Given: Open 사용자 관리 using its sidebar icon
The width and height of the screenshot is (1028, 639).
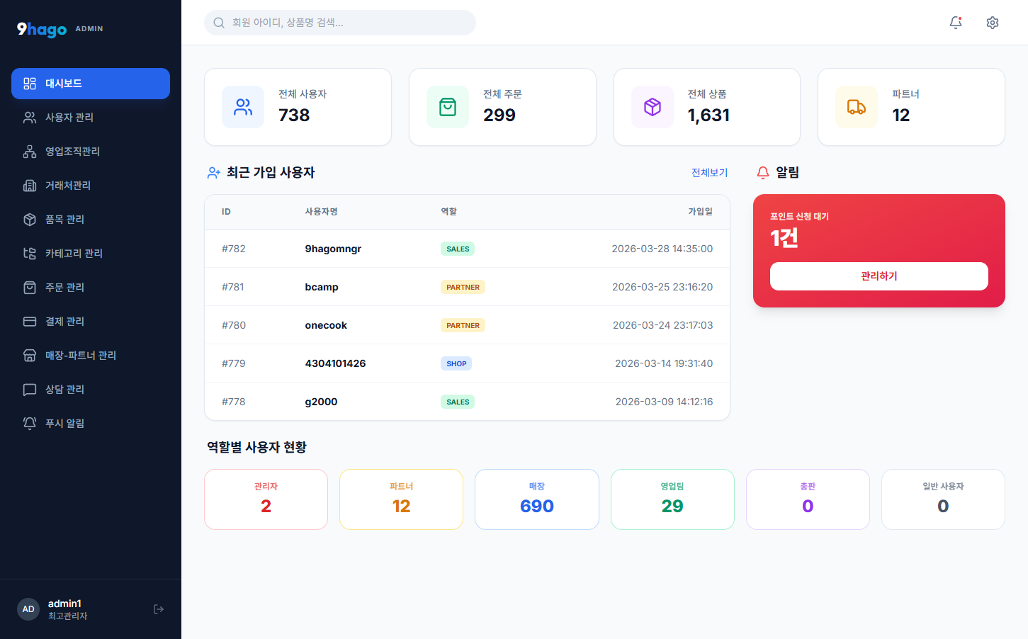Looking at the screenshot, I should coord(29,118).
